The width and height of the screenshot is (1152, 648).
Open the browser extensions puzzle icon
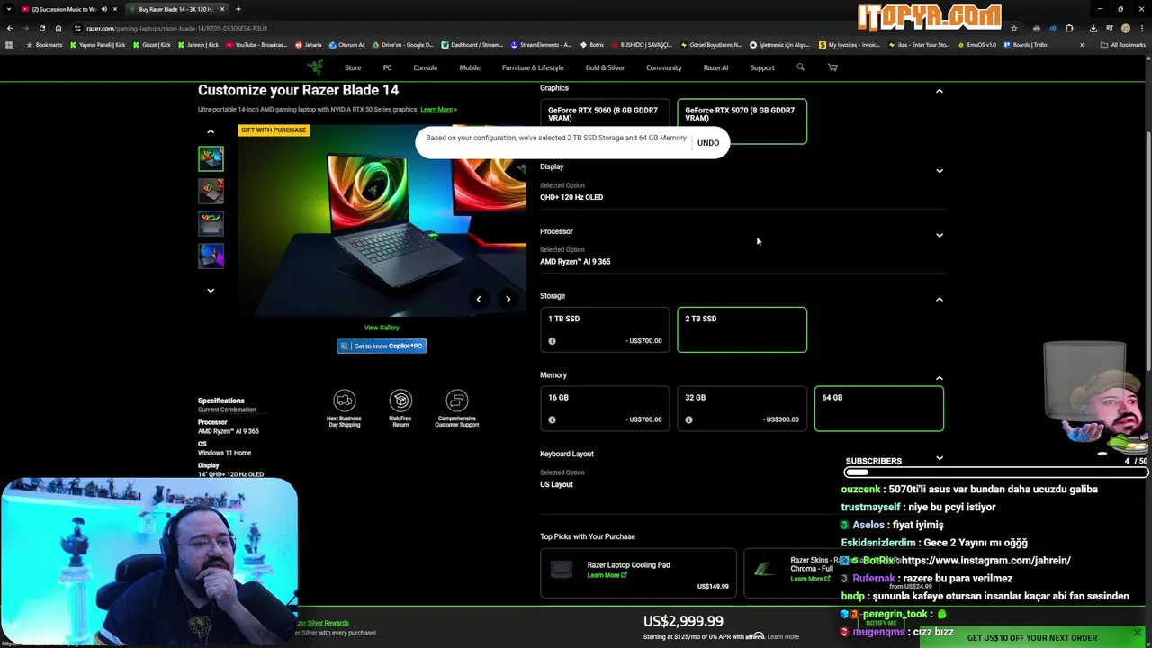pyautogui.click(x=1069, y=28)
